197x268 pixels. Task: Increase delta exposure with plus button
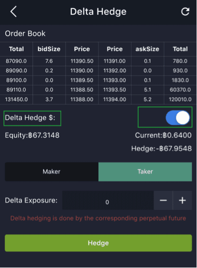182,200
